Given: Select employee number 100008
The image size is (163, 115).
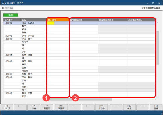Looking at the screenshot, I should [x=8, y=93].
